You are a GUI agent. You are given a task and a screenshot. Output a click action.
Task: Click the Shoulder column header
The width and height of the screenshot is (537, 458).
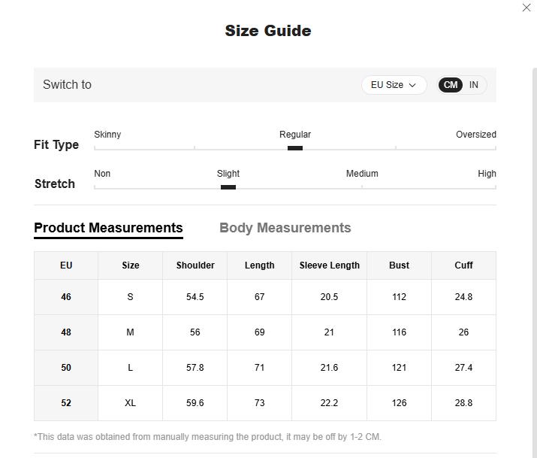click(195, 265)
